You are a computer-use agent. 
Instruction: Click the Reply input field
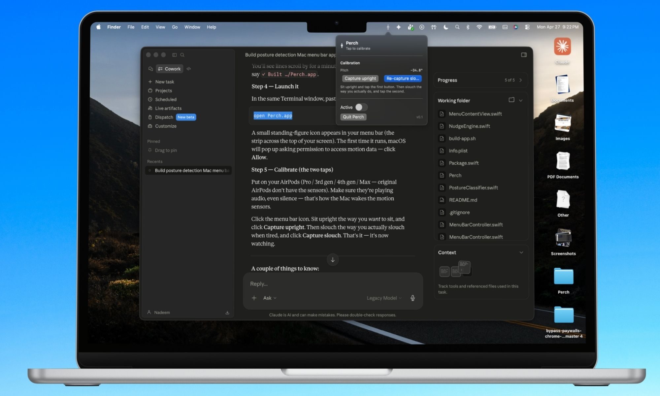333,284
